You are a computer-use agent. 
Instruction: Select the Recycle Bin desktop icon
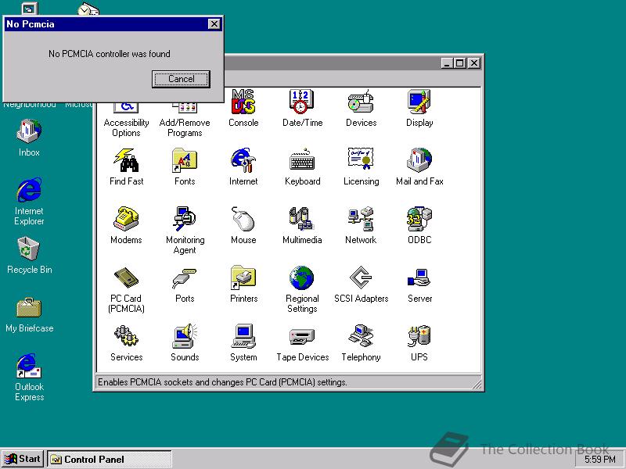coord(29,256)
